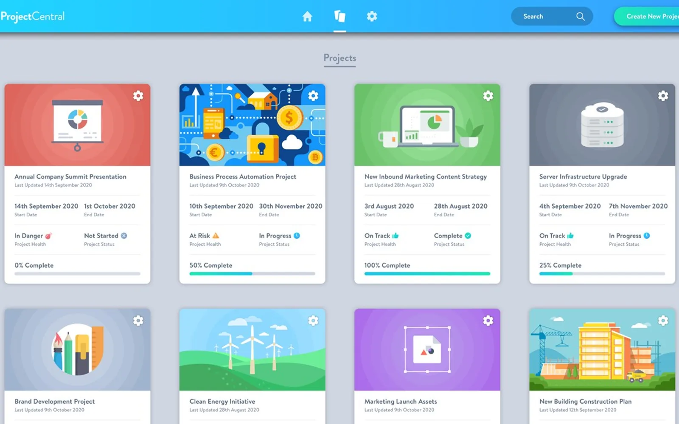
Task: Open settings gear on Server Infrastructure Upgrade card
Action: coord(663,96)
